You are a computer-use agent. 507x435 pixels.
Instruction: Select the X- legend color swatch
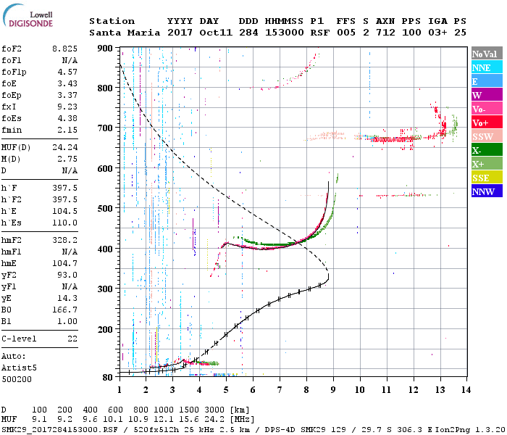click(x=487, y=150)
